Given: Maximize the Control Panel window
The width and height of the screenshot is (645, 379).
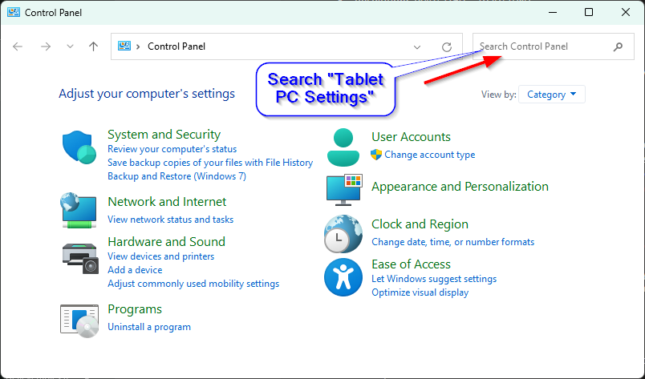Looking at the screenshot, I should coord(589,12).
